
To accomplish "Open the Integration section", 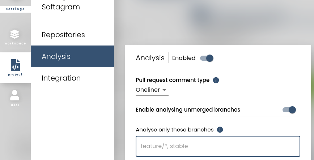I will [x=61, y=78].
